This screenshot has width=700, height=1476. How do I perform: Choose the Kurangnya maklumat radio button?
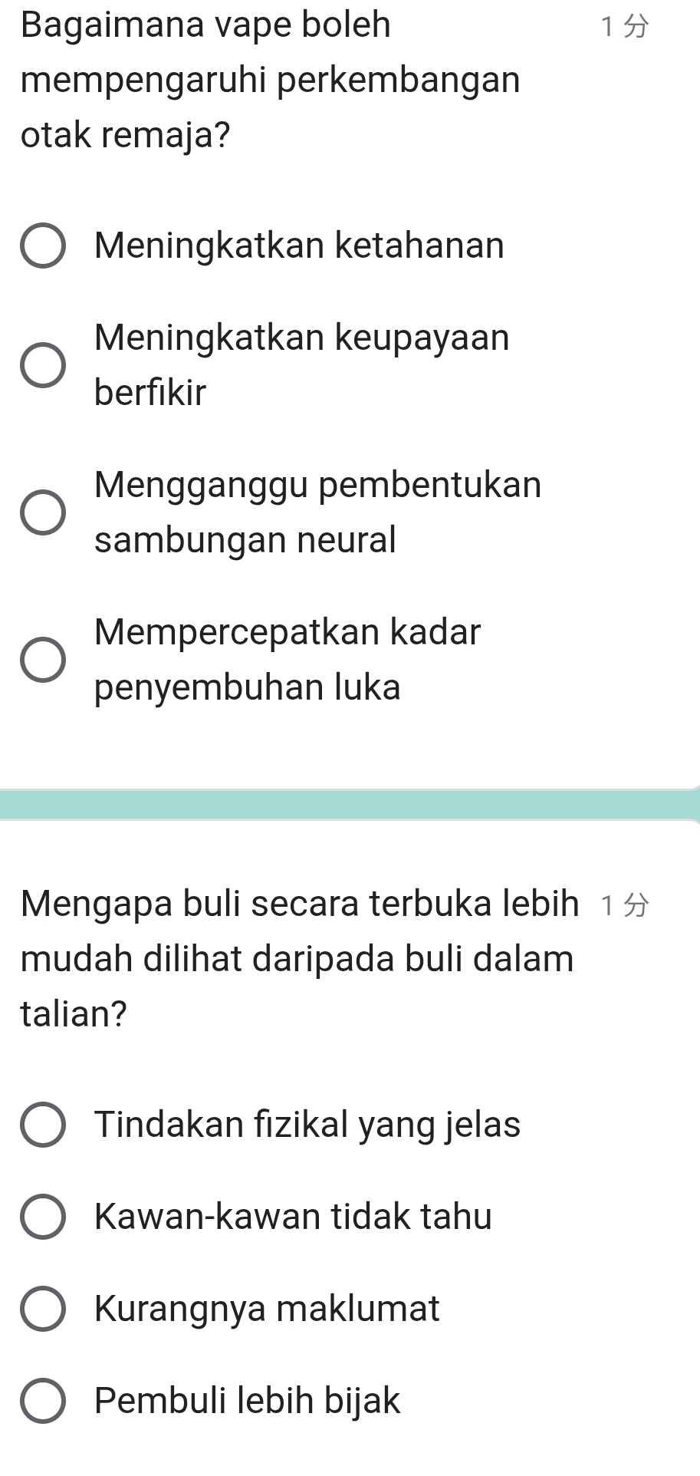click(x=43, y=1309)
